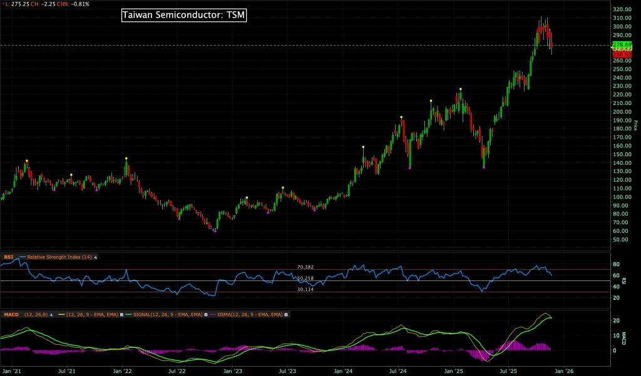Click the 320.00 price axis label

(622, 9)
